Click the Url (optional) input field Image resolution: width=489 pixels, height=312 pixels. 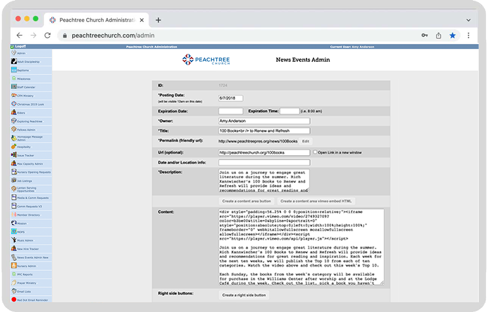(264, 152)
